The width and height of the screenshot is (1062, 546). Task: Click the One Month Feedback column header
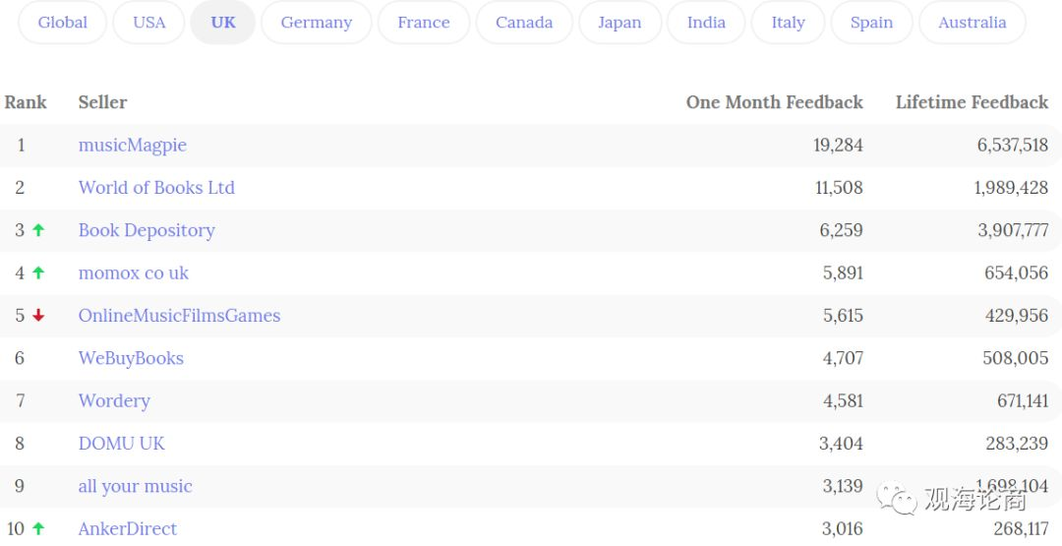pos(774,102)
